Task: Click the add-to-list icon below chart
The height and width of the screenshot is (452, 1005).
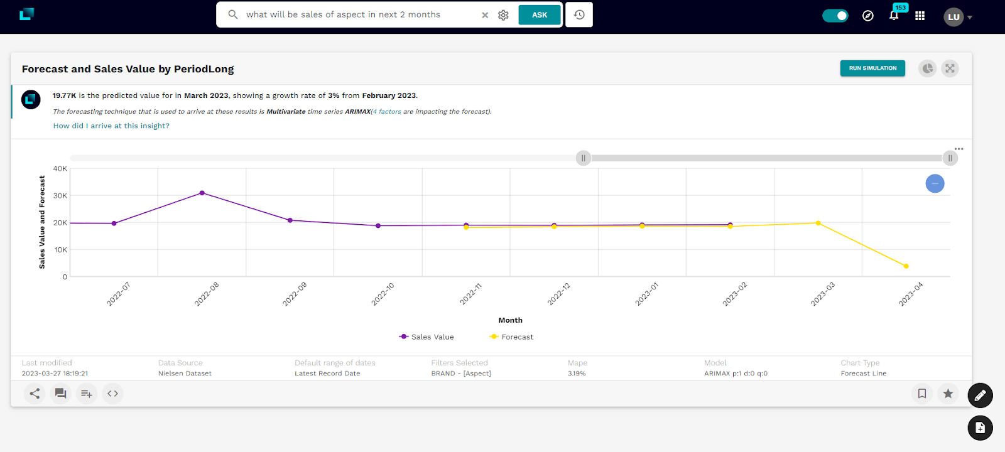Action: point(87,394)
